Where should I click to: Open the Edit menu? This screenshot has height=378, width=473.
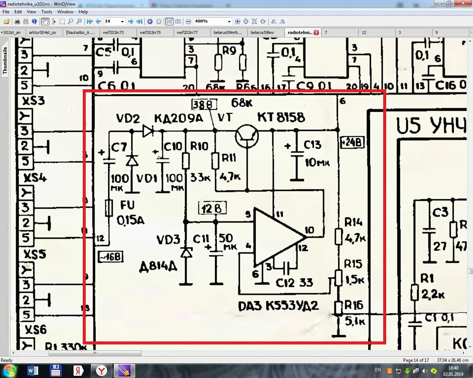[18, 12]
